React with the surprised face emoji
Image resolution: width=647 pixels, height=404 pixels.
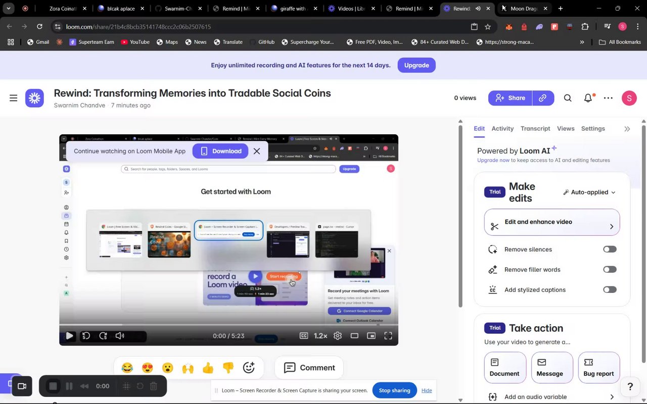(x=168, y=368)
